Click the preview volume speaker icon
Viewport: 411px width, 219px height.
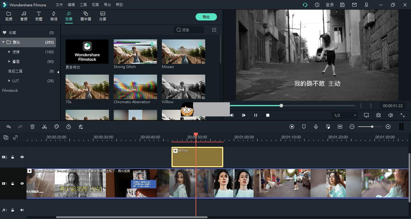pyautogui.click(x=391, y=115)
